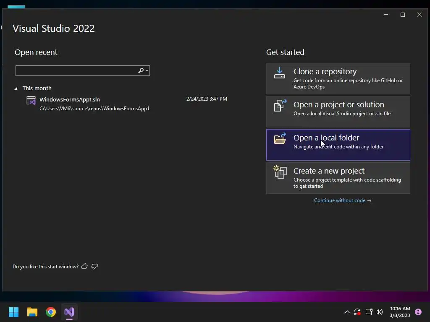
Task: Click the 2/24/2023 3:47 PM timestamp
Action: click(207, 99)
